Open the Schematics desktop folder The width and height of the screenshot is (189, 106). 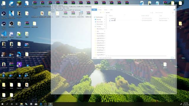4,96
